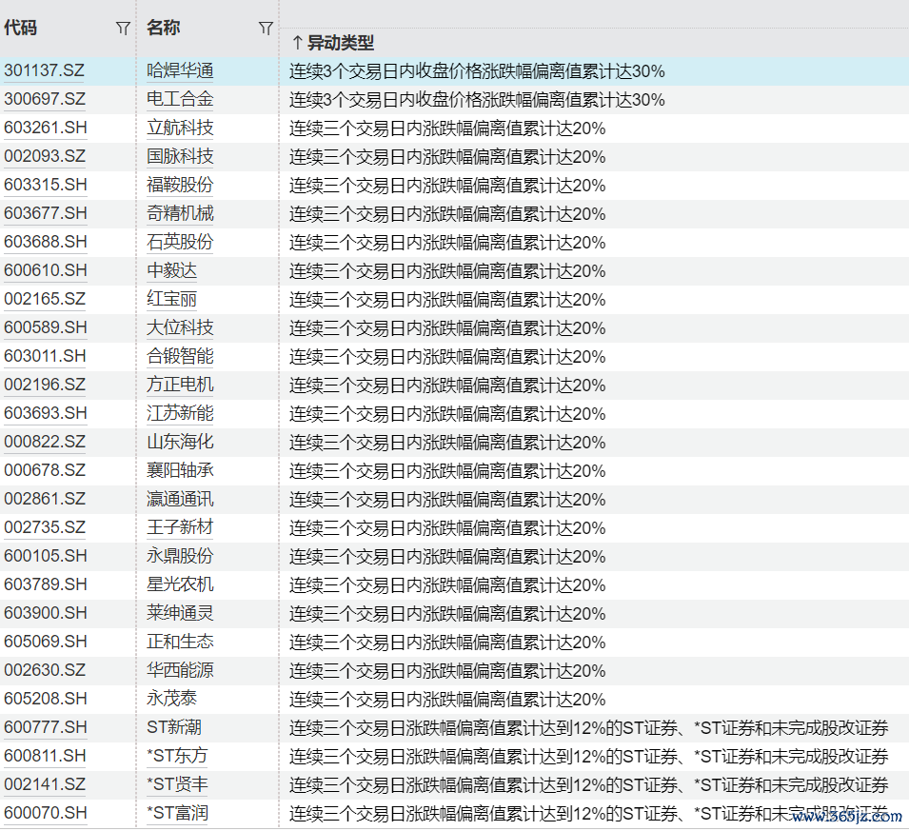The width and height of the screenshot is (909, 831).
Task: Open stock code 603315.SH
Action: 45,185
